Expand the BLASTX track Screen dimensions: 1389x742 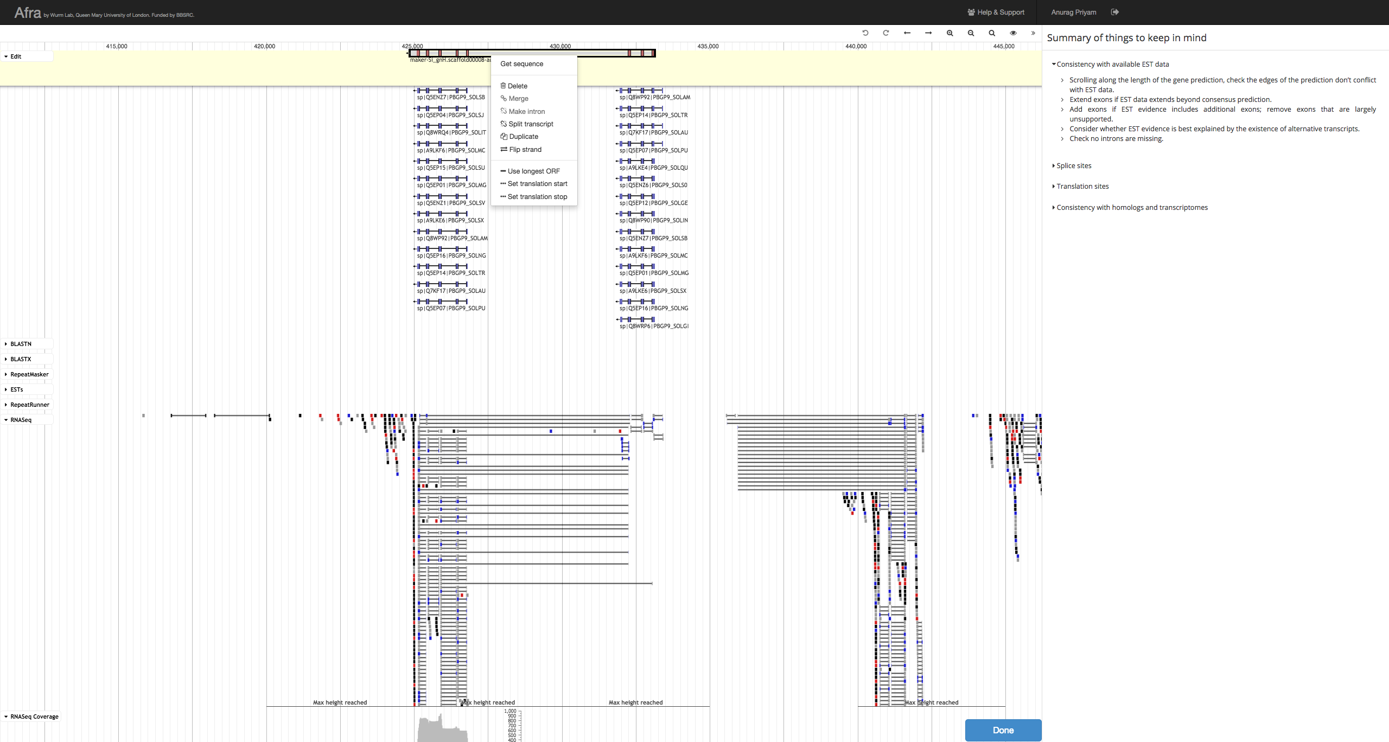[x=21, y=359]
